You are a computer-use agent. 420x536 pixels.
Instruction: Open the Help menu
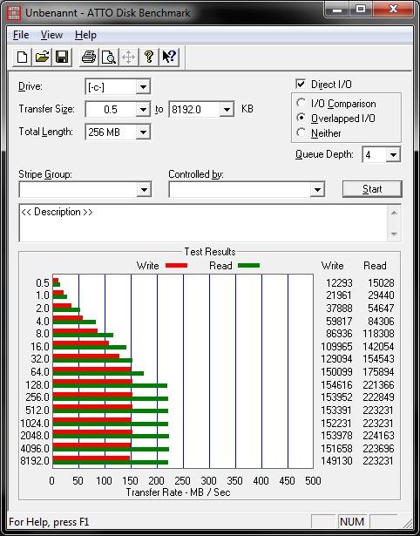coord(85,35)
